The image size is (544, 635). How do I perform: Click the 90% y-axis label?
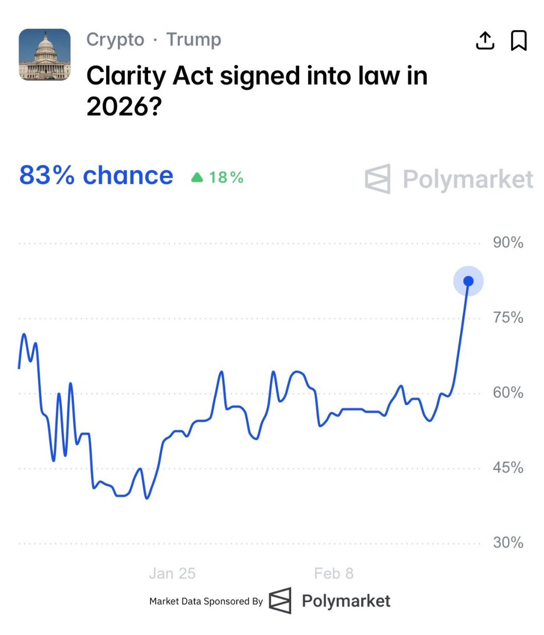pos(508,243)
